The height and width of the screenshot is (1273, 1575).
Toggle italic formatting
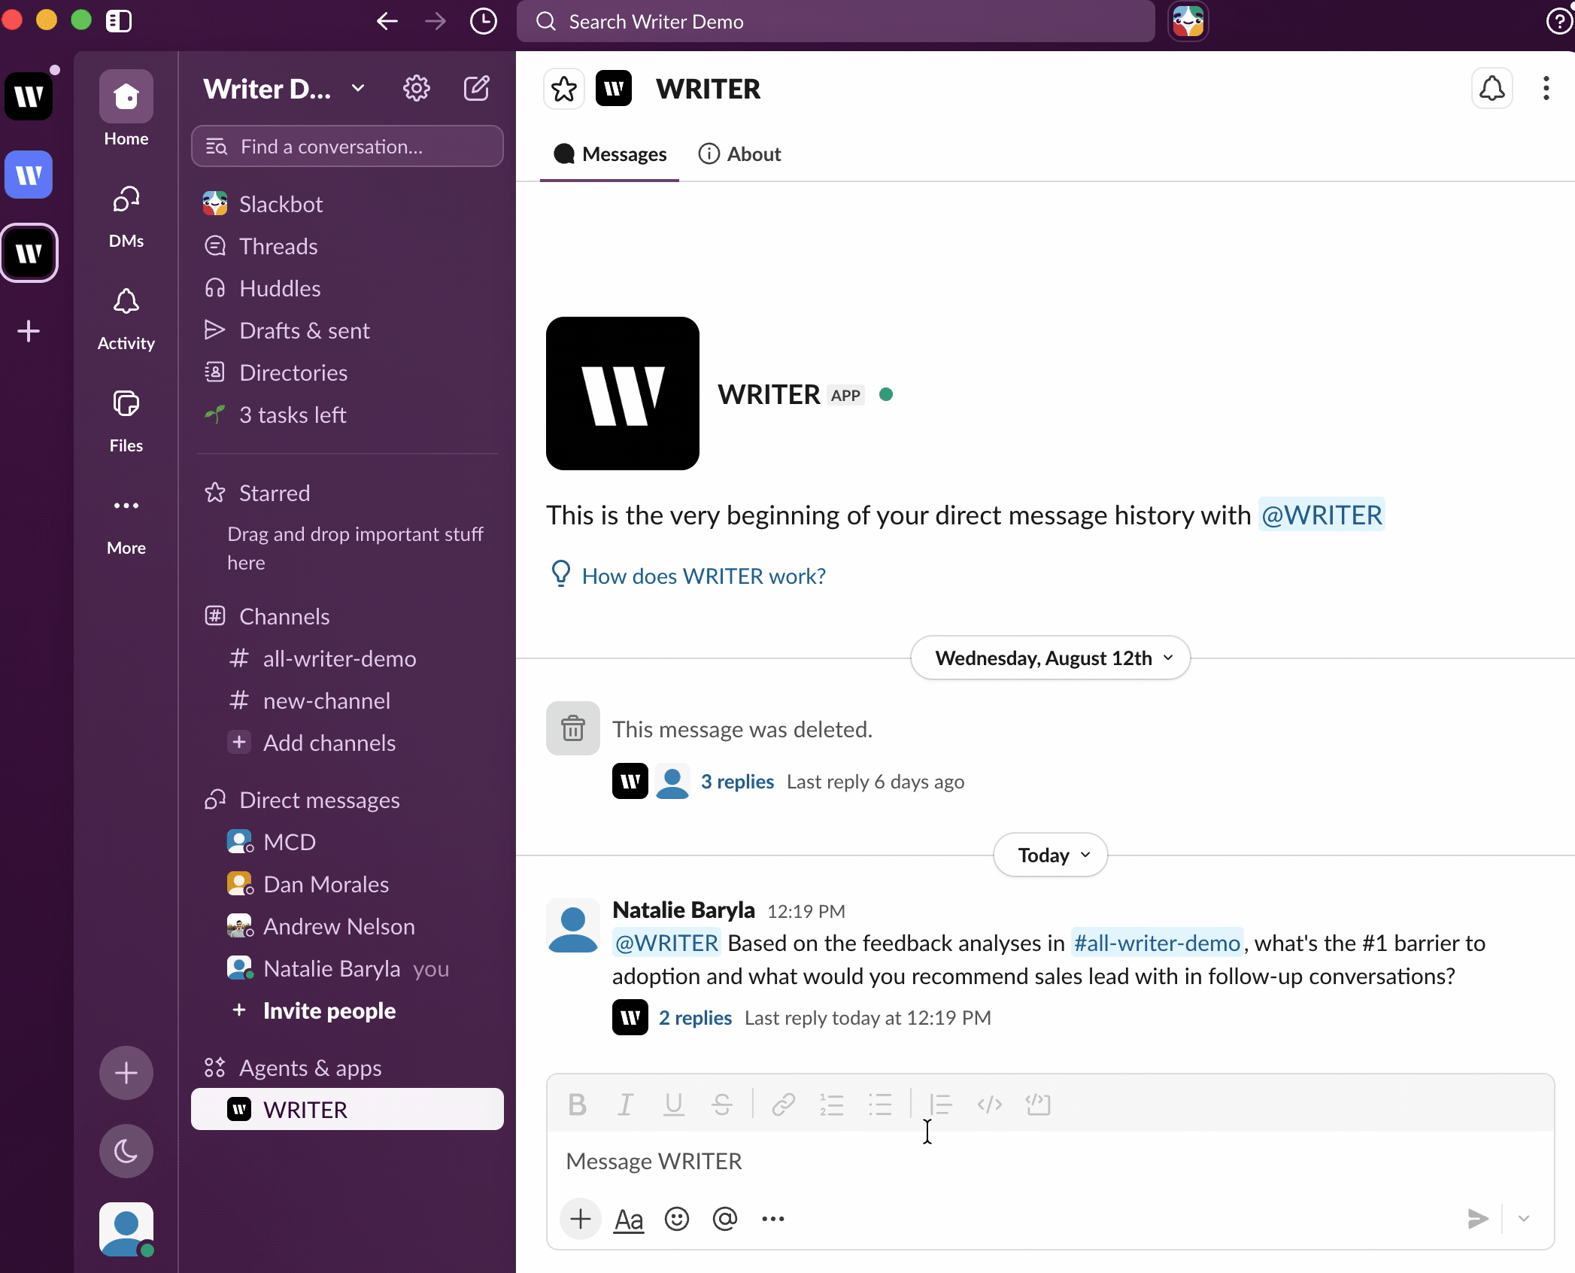pos(625,1104)
